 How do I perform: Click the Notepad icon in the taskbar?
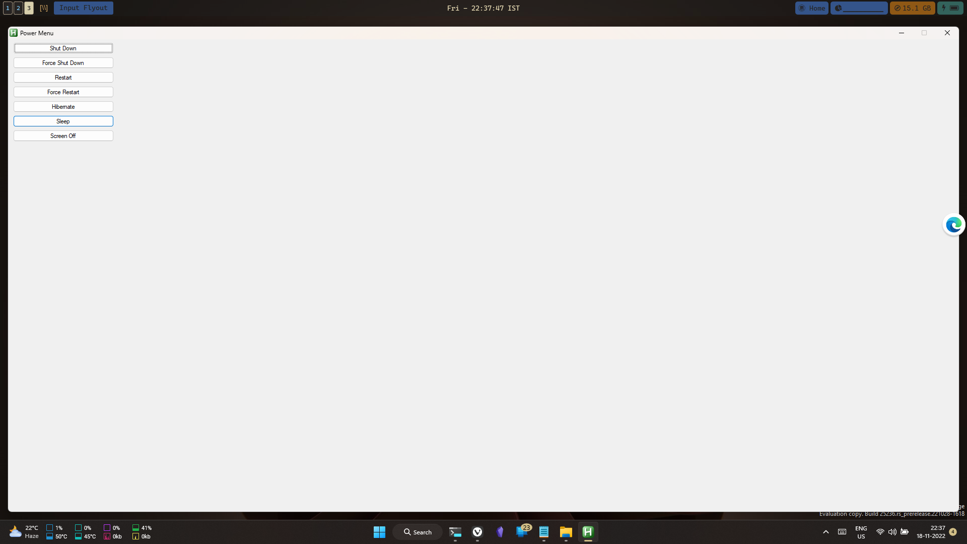pyautogui.click(x=544, y=532)
